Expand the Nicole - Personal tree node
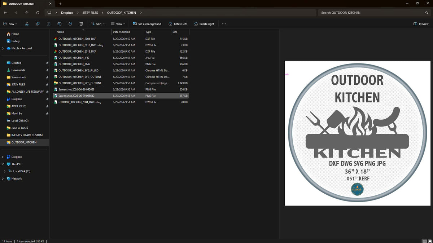 3,48
